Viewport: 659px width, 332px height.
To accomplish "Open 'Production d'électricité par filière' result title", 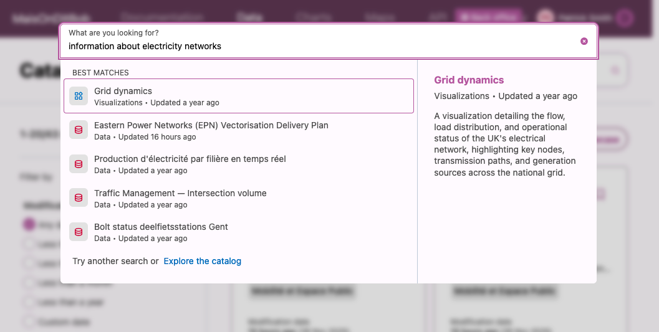I will tap(190, 159).
